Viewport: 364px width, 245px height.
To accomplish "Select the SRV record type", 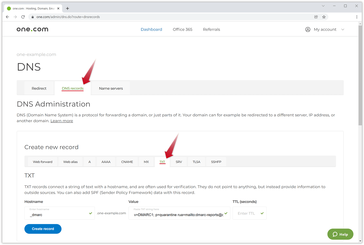I will tap(178, 162).
